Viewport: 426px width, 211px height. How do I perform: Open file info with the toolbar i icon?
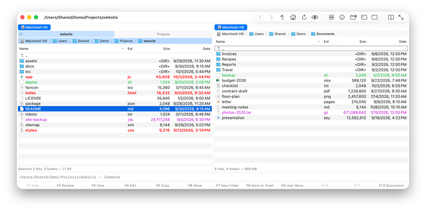click(x=342, y=17)
